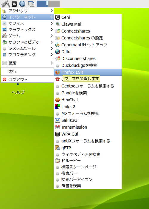Expand the プログラミング submenu arrow

point(52,55)
